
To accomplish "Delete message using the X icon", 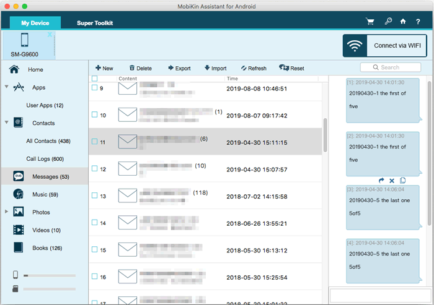I will tap(392, 180).
